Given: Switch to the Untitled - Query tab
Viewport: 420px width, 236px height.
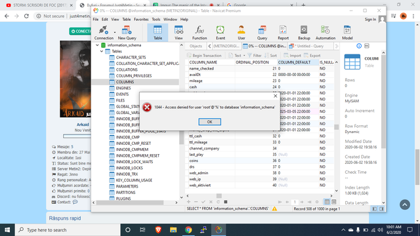Looking at the screenshot, I should point(310,46).
